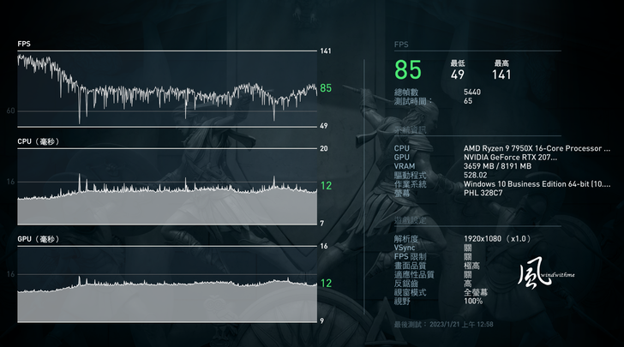Click the FPS 限制 setting value
The height and width of the screenshot is (347, 624).
468,257
